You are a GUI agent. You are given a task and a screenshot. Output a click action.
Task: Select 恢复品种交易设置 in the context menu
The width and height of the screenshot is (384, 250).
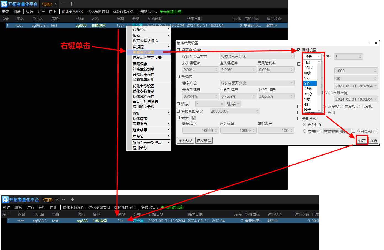tap(149, 58)
